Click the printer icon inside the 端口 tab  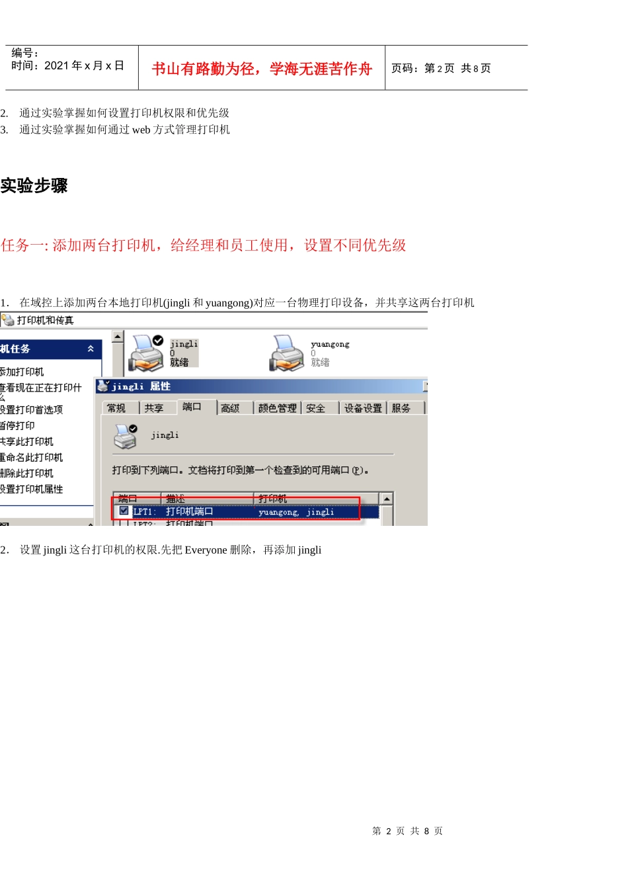pos(126,436)
